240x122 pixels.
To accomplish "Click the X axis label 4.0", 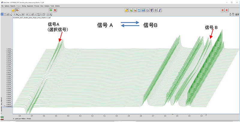I will click(x=117, y=116).
